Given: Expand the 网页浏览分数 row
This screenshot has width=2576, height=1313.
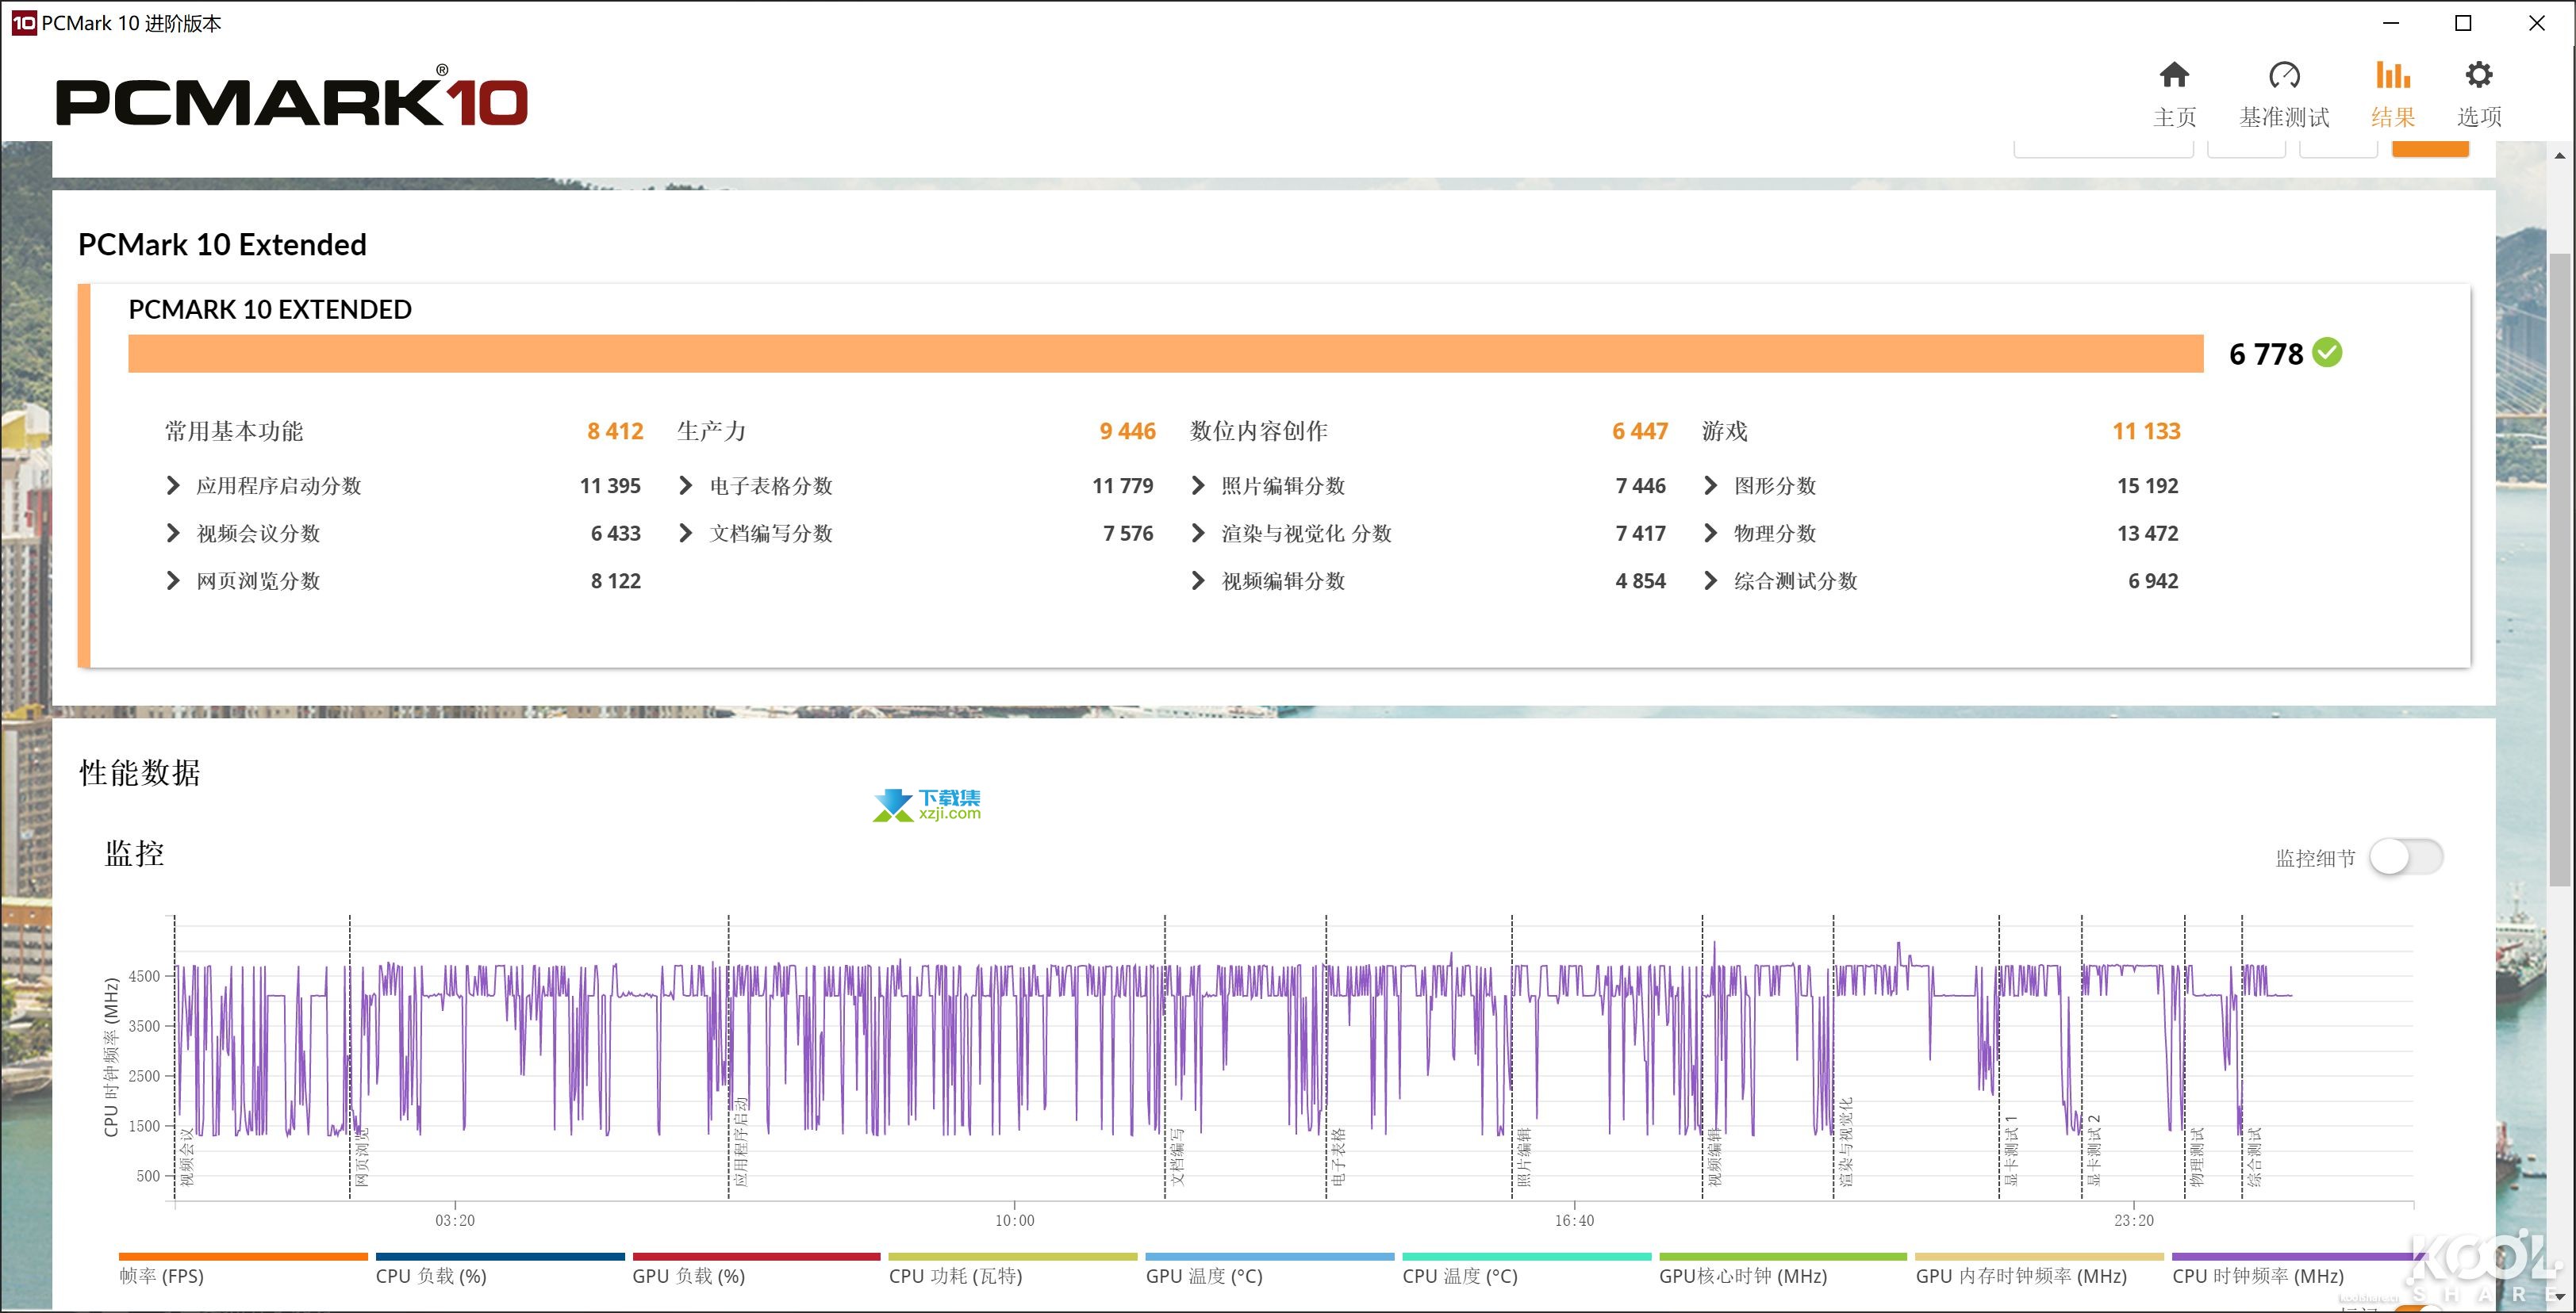Looking at the screenshot, I should (x=173, y=580).
